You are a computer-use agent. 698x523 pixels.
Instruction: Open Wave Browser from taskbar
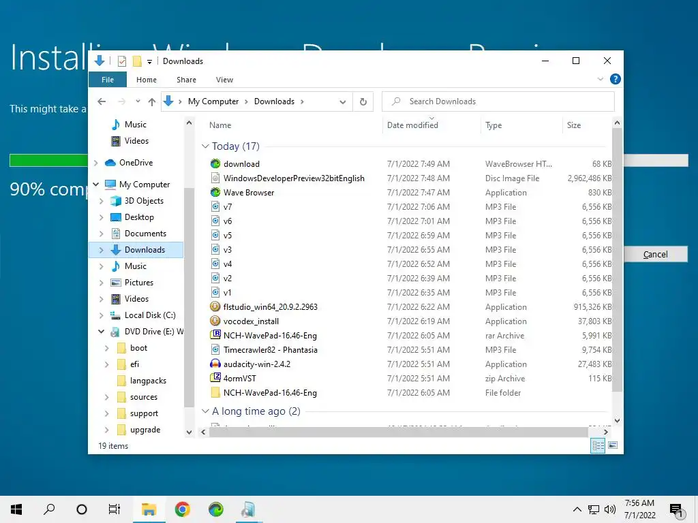(x=216, y=509)
